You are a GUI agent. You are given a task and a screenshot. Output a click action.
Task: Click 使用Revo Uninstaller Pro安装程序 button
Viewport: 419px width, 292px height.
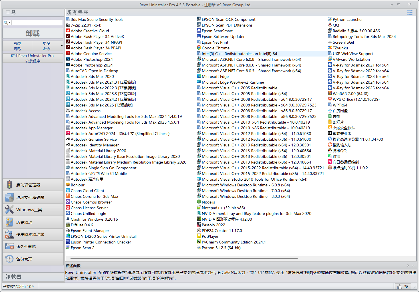coord(33,58)
